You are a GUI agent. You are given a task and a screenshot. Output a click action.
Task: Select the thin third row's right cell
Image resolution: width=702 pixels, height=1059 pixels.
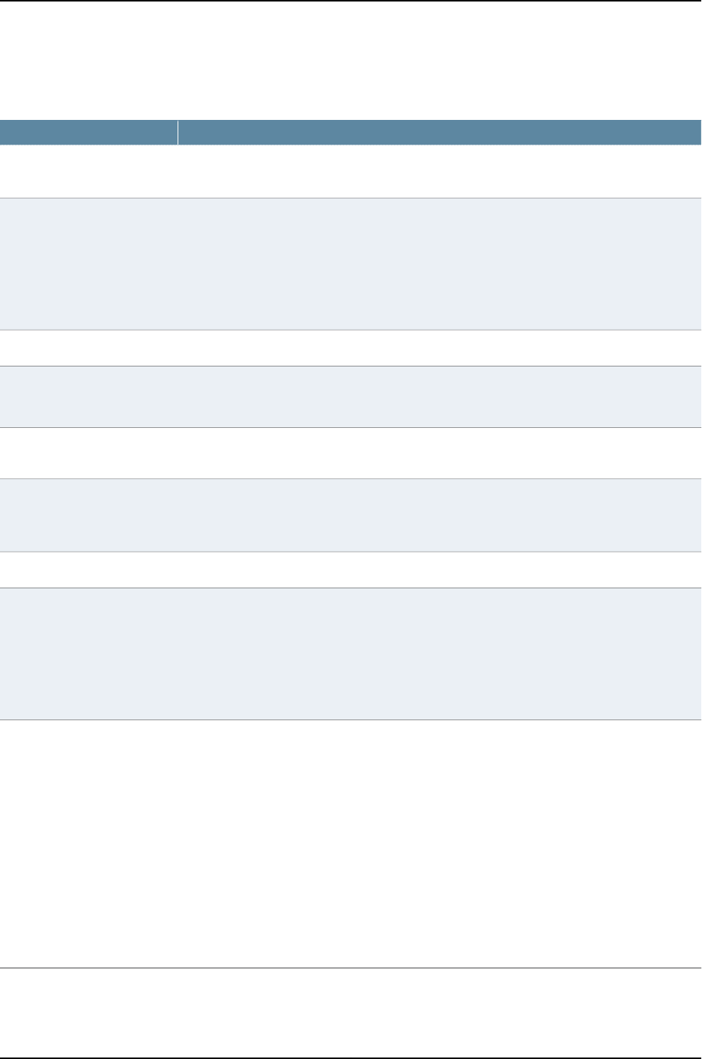pos(440,348)
